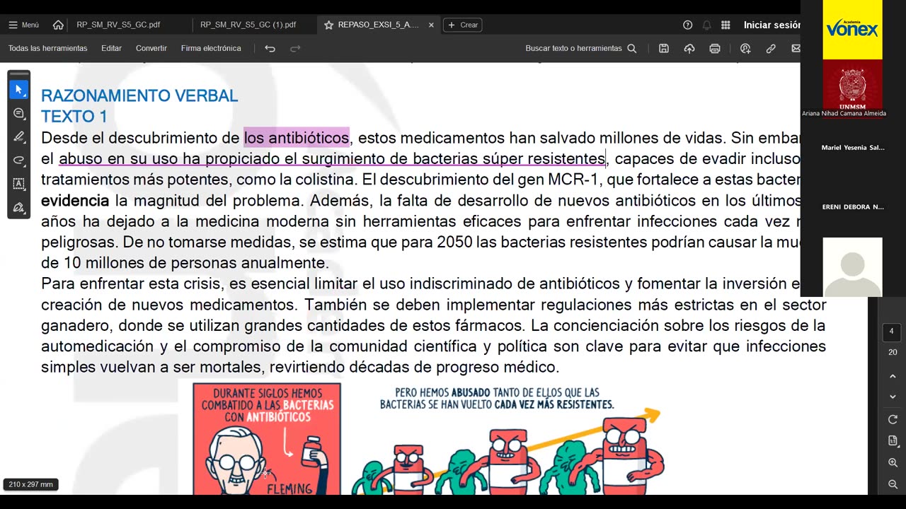Screen dimensions: 906x509
Task: Click the heading 'RAZONAMIENTO VERBAL'
Action: (139, 95)
